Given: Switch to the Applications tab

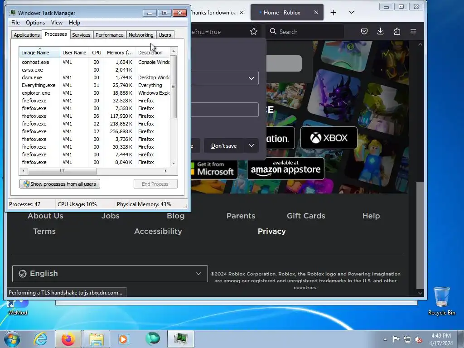Looking at the screenshot, I should pos(27,35).
